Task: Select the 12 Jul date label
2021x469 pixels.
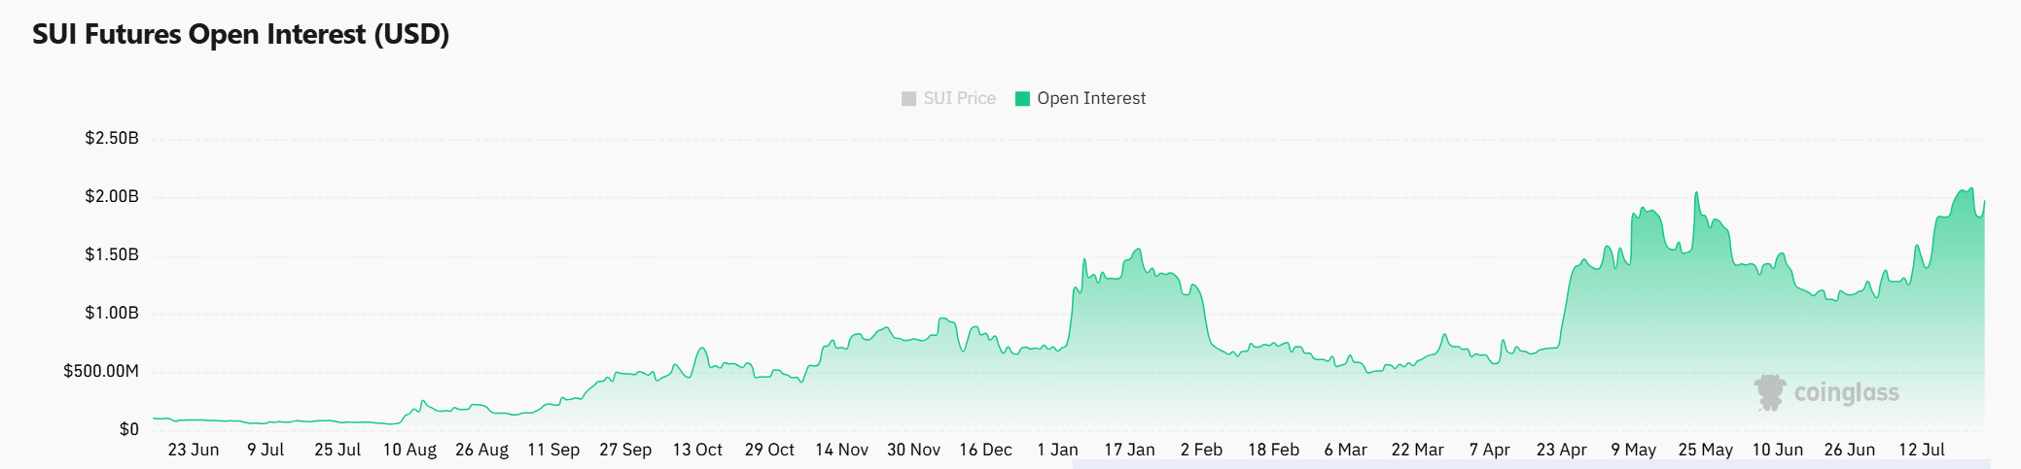Action: 1921,450
